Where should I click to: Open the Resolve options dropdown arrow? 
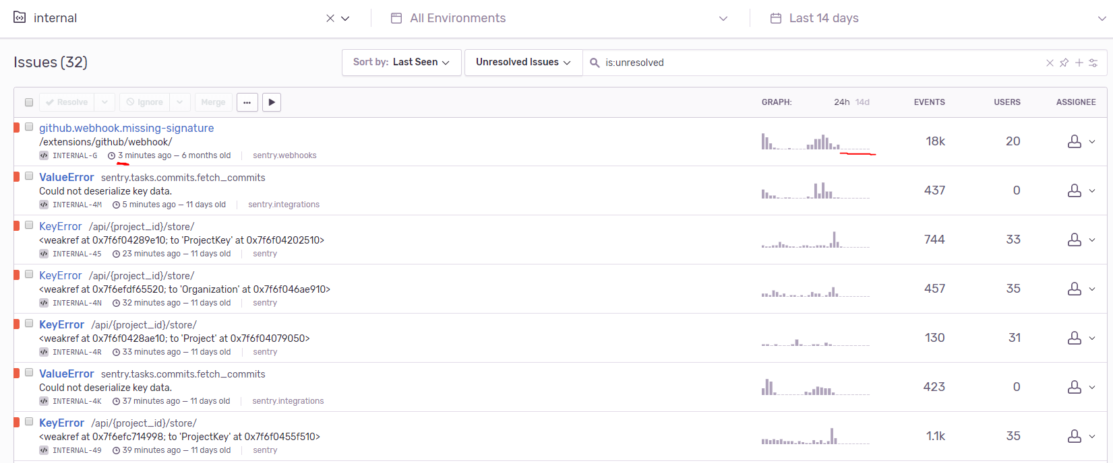click(104, 102)
